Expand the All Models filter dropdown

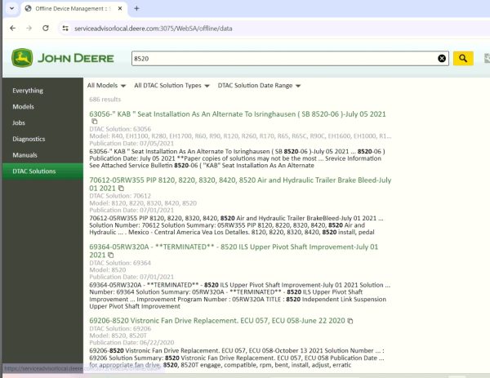(x=106, y=86)
